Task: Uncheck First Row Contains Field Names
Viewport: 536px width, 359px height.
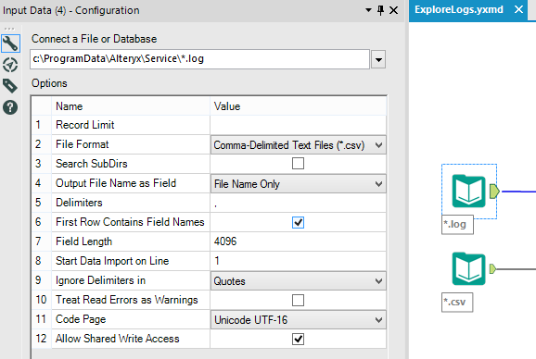Action: [x=298, y=222]
